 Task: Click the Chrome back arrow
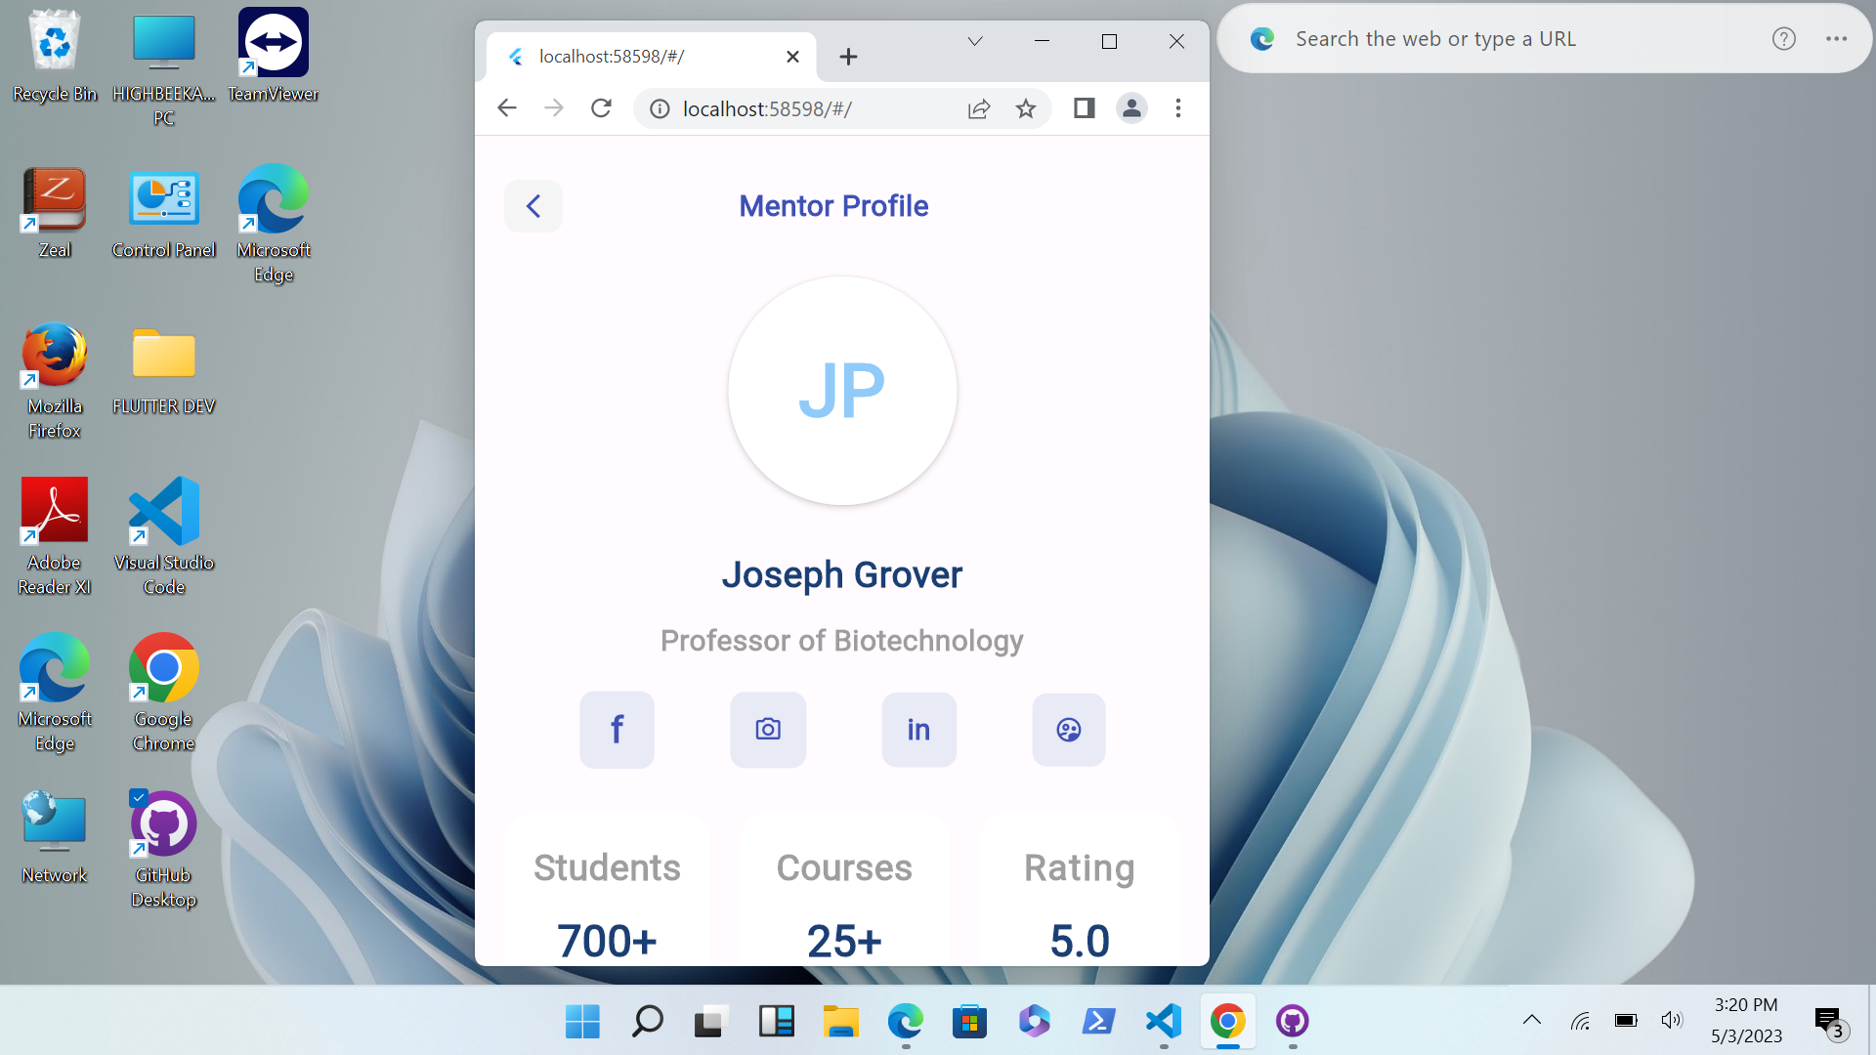[x=506, y=108]
